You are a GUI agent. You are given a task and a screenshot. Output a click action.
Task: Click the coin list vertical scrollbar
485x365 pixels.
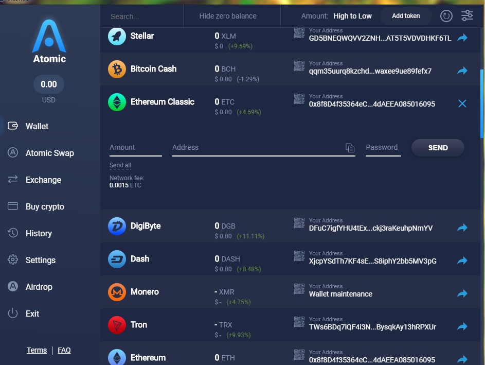click(x=482, y=103)
